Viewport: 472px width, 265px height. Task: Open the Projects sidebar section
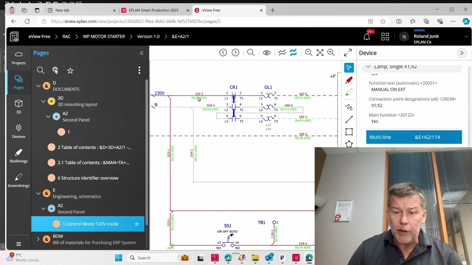[18, 58]
